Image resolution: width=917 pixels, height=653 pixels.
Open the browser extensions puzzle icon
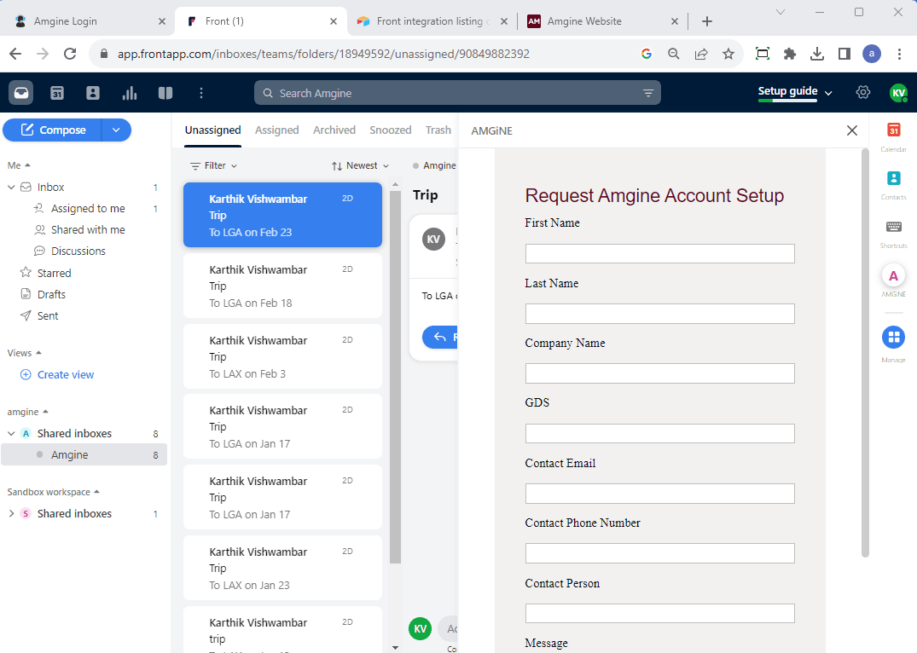pyautogui.click(x=790, y=54)
